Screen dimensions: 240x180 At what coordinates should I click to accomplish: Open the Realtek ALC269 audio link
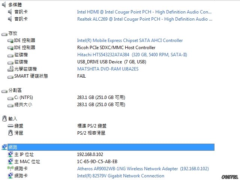[145, 19]
